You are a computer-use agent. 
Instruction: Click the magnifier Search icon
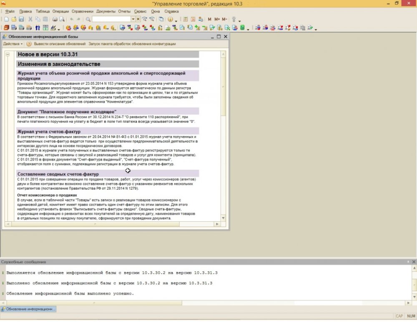click(x=88, y=19)
